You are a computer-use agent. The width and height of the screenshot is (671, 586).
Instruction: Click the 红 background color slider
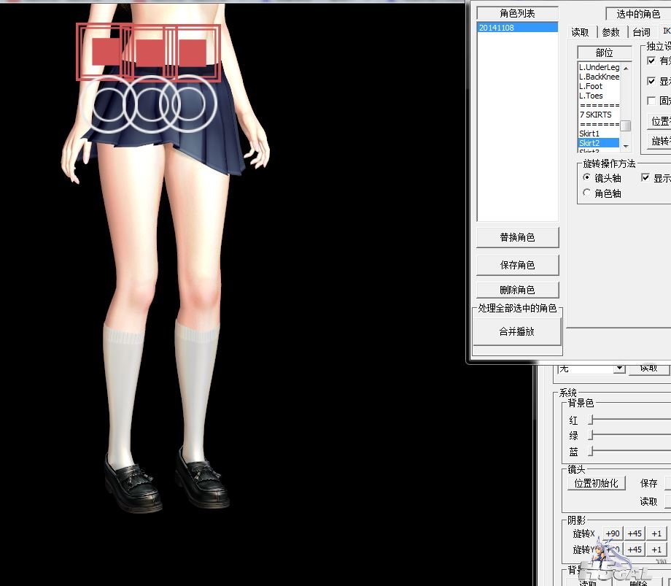[592, 420]
